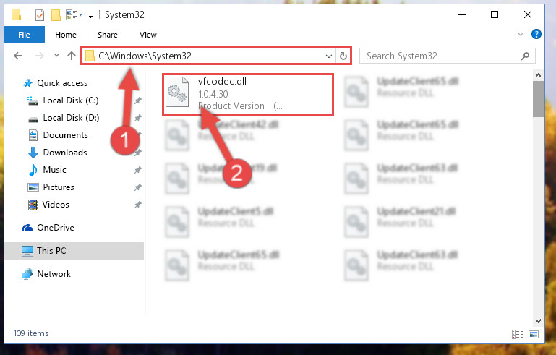Image resolution: width=556 pixels, height=355 pixels.
Task: Open the Help question mark icon
Action: [536, 34]
